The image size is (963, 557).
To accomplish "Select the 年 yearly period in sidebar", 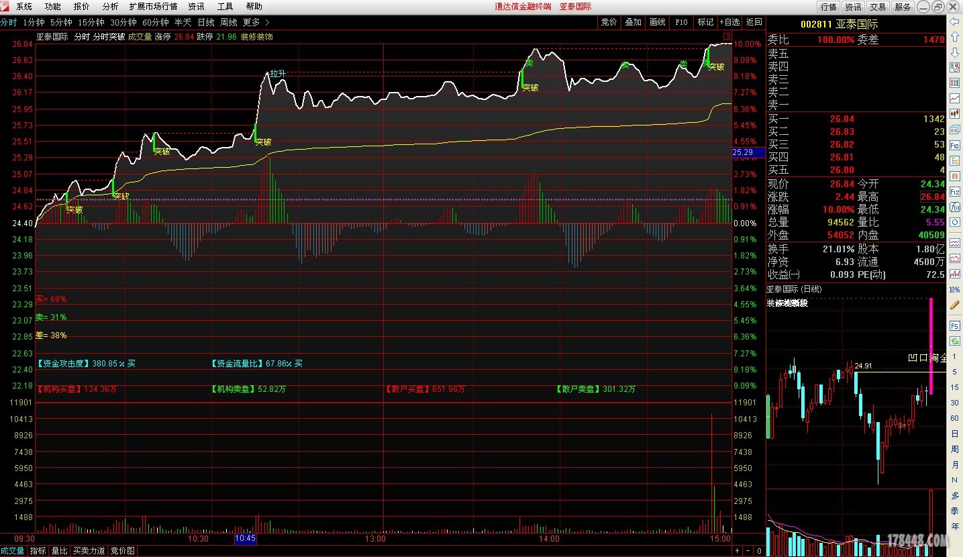I will tap(954, 526).
